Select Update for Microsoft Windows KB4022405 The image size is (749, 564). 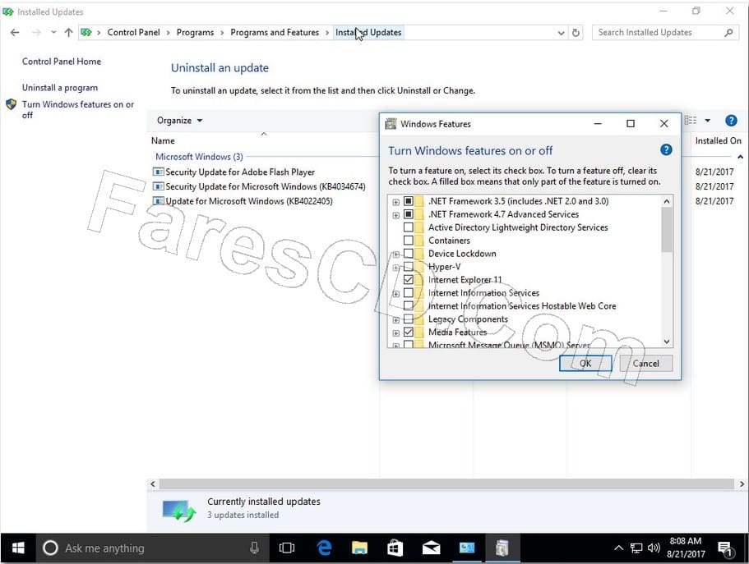pyautogui.click(x=249, y=201)
